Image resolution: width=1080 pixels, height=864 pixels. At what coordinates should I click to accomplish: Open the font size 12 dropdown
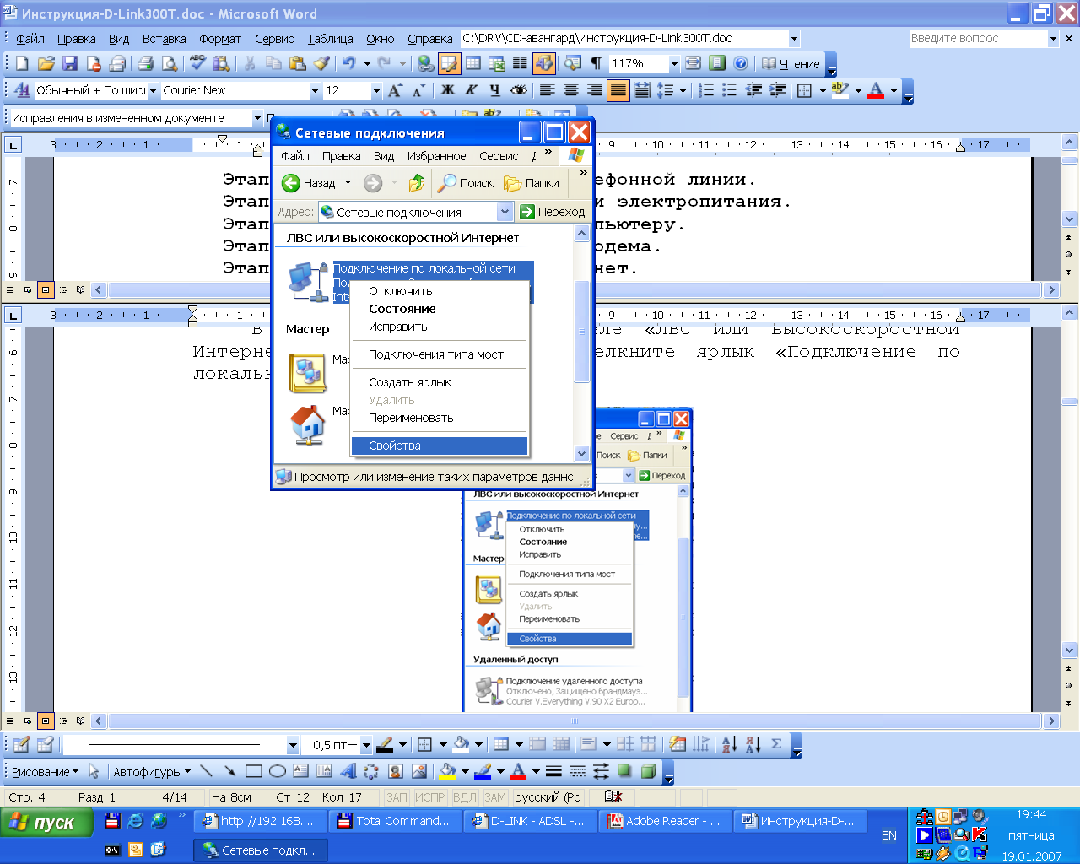click(376, 90)
